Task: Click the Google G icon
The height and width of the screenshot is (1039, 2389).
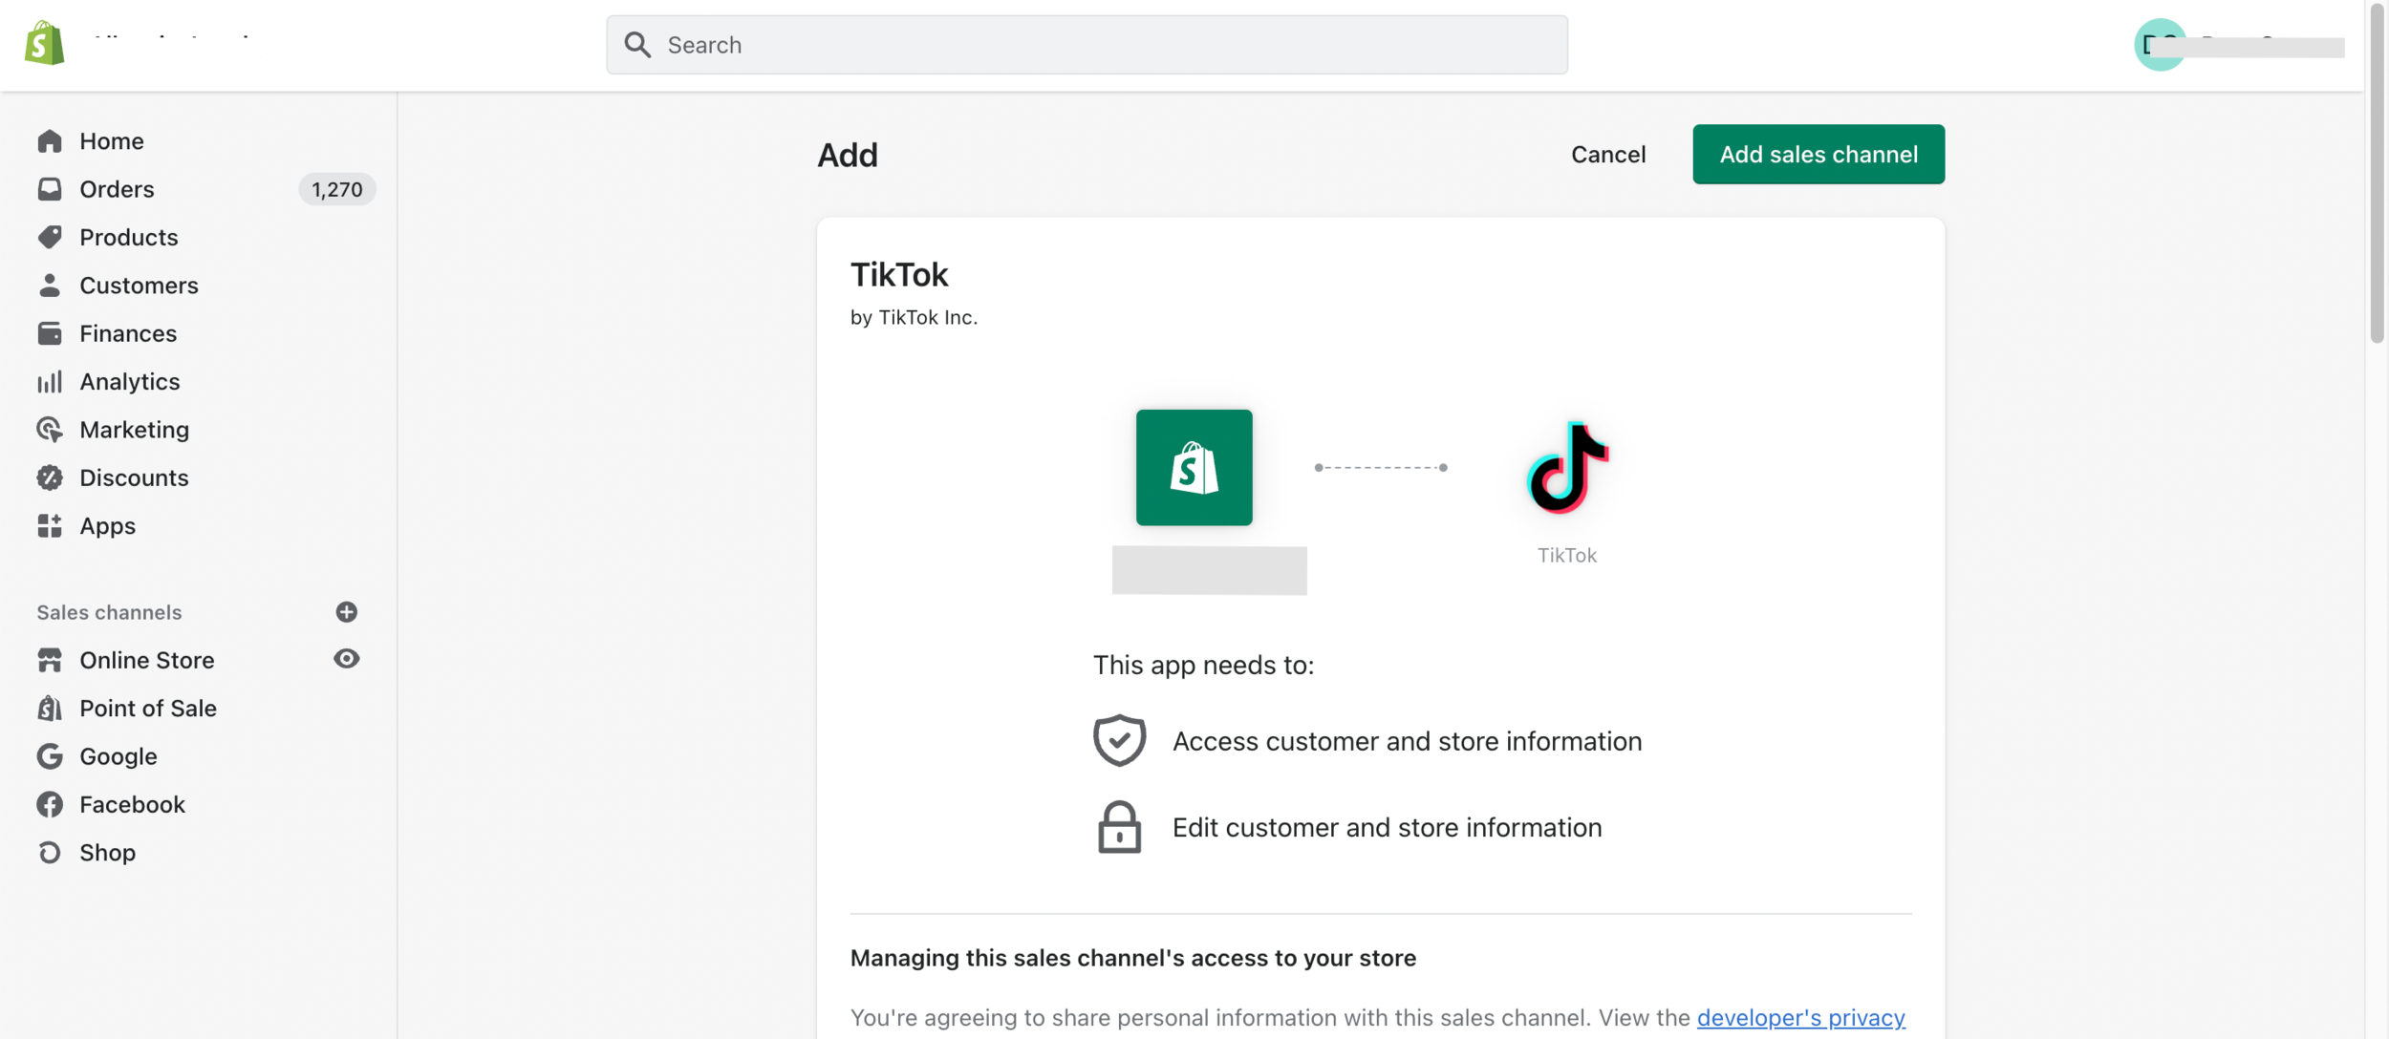Action: (50, 756)
